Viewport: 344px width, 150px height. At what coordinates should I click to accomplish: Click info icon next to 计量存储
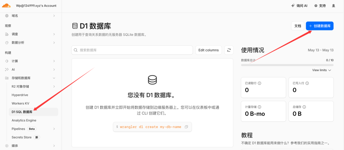(260, 107)
